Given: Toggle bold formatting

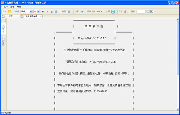Looking at the screenshot, I should tap(43, 12).
